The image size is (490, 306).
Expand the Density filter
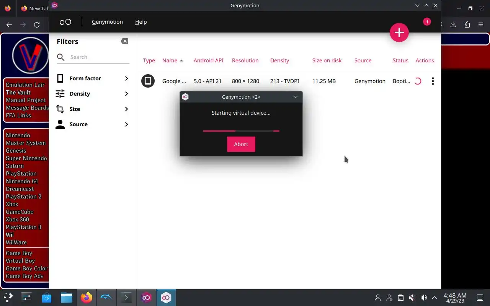pyautogui.click(x=126, y=94)
